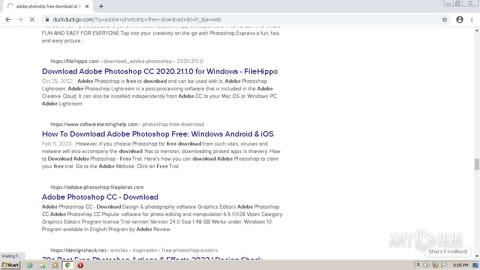Click the scrollbar up arrow

(477, 30)
